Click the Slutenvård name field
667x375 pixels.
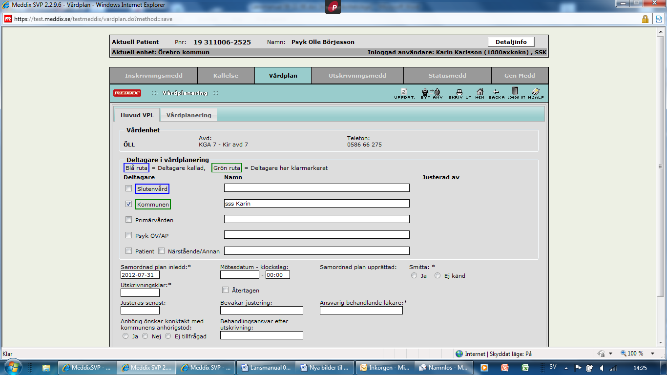[x=317, y=188]
